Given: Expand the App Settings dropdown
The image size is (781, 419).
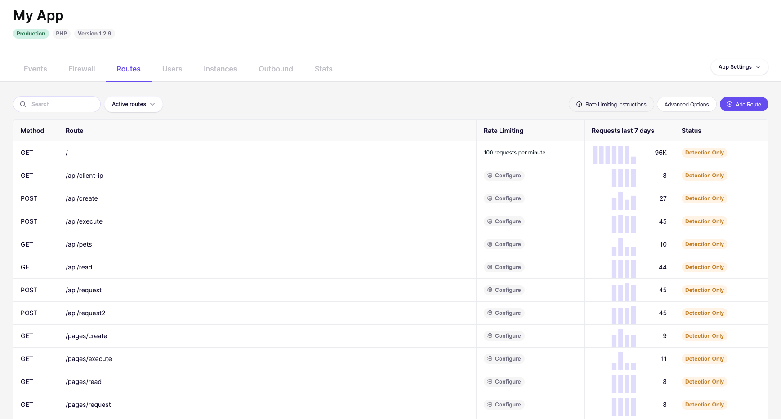Looking at the screenshot, I should [x=739, y=67].
